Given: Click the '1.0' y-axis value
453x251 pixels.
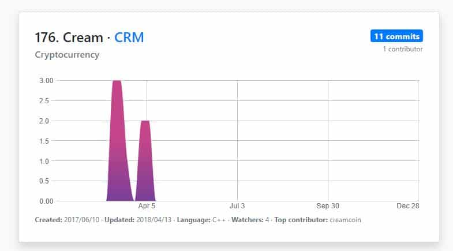Looking at the screenshot, I should point(44,161).
